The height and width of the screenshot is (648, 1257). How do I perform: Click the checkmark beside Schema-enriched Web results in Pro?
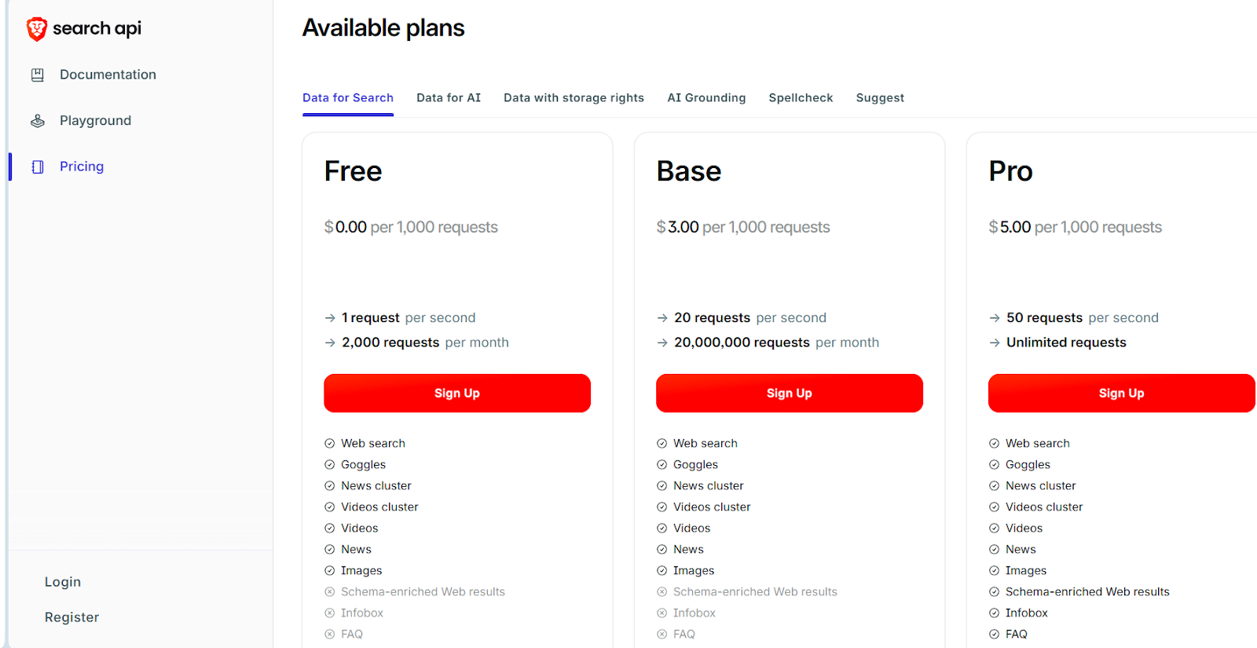995,591
